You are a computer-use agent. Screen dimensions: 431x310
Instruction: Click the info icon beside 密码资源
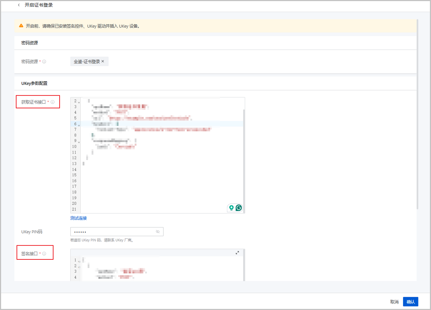(x=44, y=62)
